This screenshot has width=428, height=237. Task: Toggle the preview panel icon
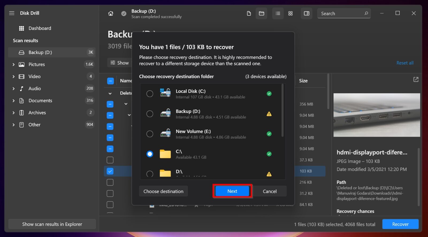[307, 13]
